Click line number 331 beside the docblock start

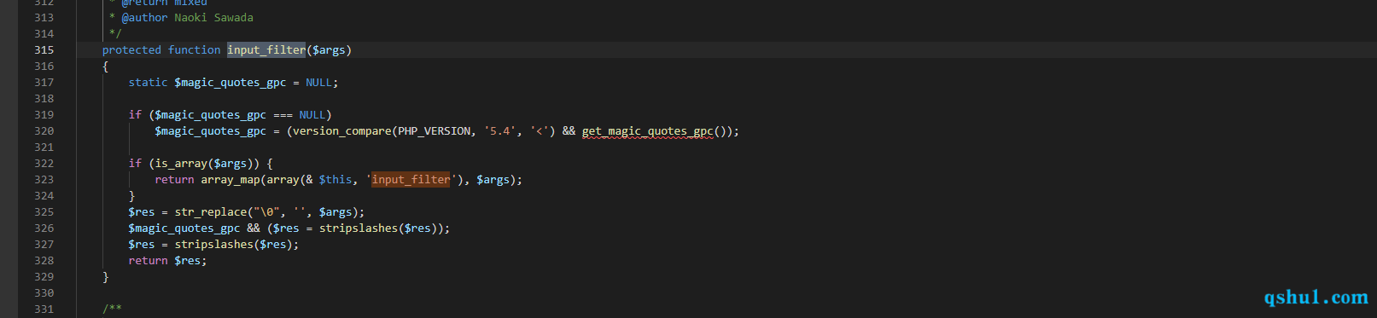[44, 309]
